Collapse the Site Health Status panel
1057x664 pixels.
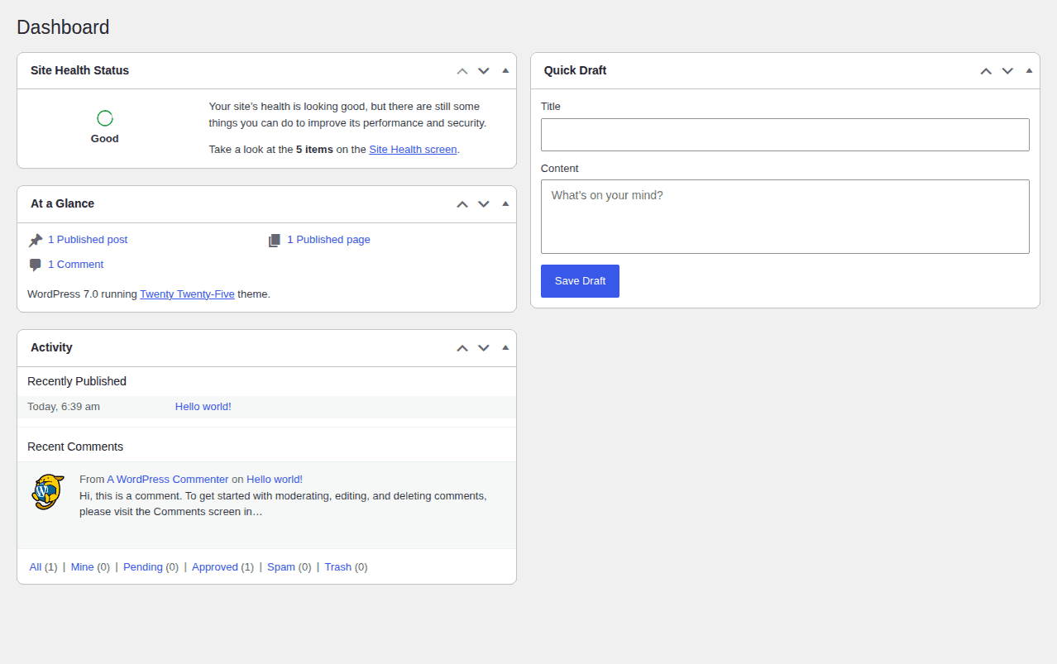tap(505, 70)
